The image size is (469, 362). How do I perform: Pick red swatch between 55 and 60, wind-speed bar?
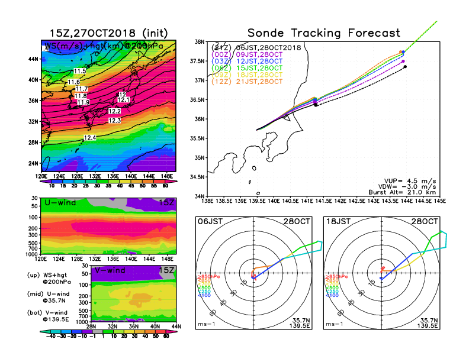pos(160,182)
